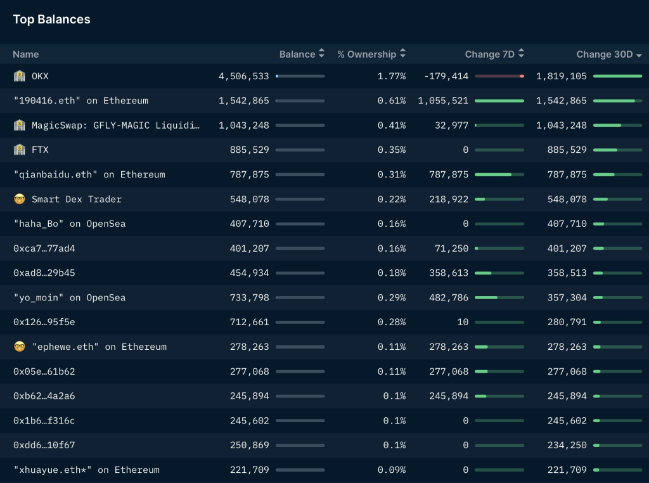Click the Name column header
The image size is (649, 483).
(x=25, y=55)
